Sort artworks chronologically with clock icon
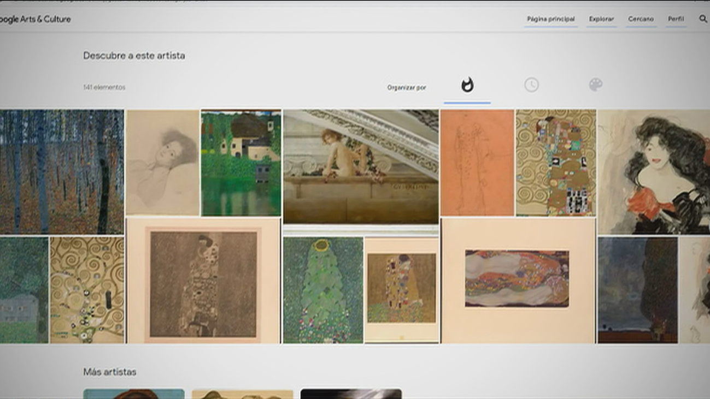 click(531, 85)
